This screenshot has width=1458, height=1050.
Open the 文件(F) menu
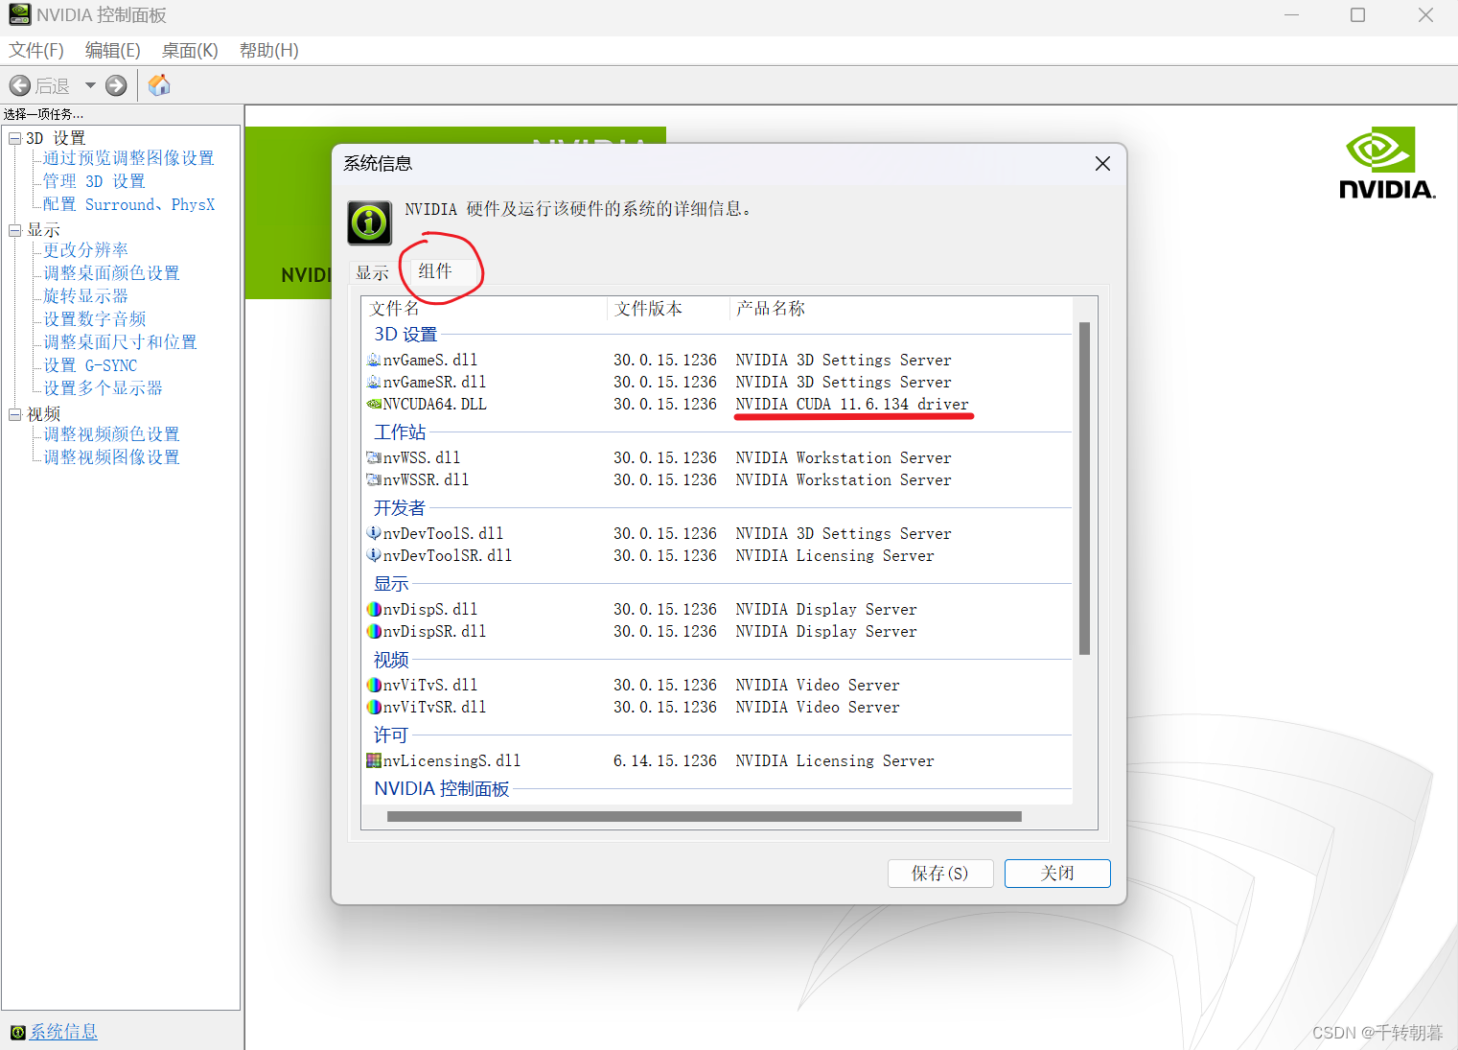click(x=36, y=51)
